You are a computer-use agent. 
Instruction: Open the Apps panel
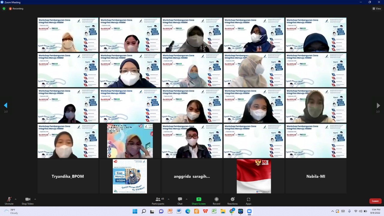tap(248, 200)
